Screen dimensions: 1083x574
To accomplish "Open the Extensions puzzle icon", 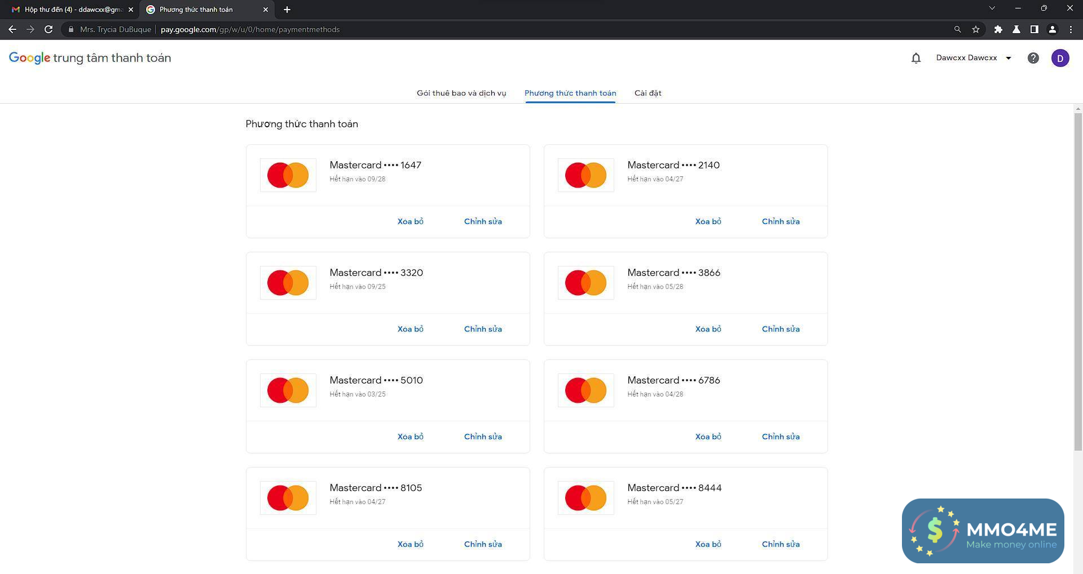I will pyautogui.click(x=998, y=29).
